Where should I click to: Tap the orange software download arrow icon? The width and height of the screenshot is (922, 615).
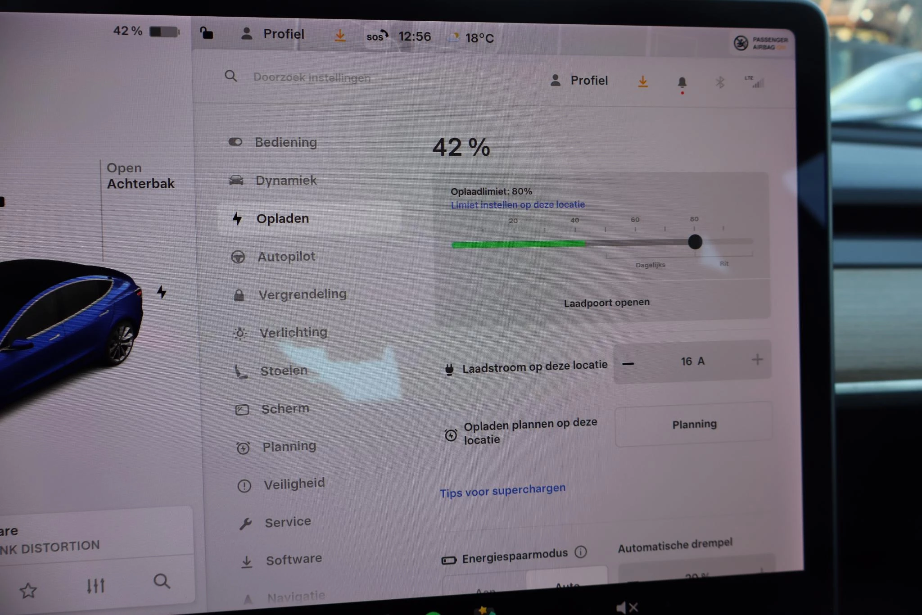tap(643, 81)
